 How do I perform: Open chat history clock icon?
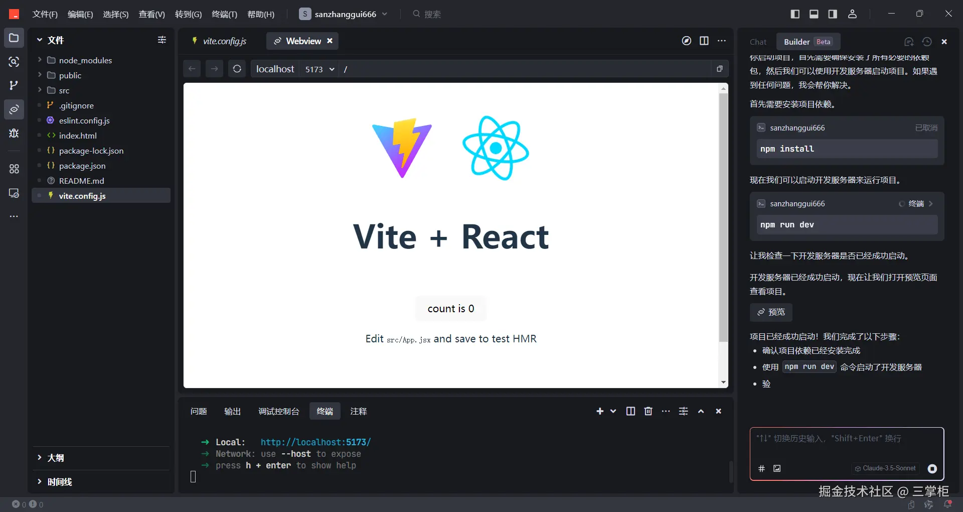click(x=927, y=42)
